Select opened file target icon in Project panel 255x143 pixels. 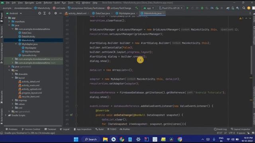[39, 13]
